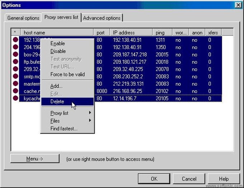Click the status dot for the ftp.bufe row

click(15, 62)
